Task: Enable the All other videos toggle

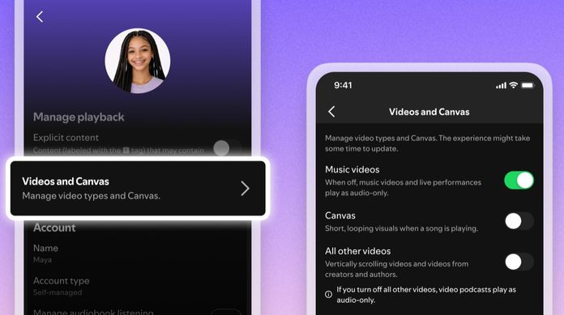Action: (519, 262)
